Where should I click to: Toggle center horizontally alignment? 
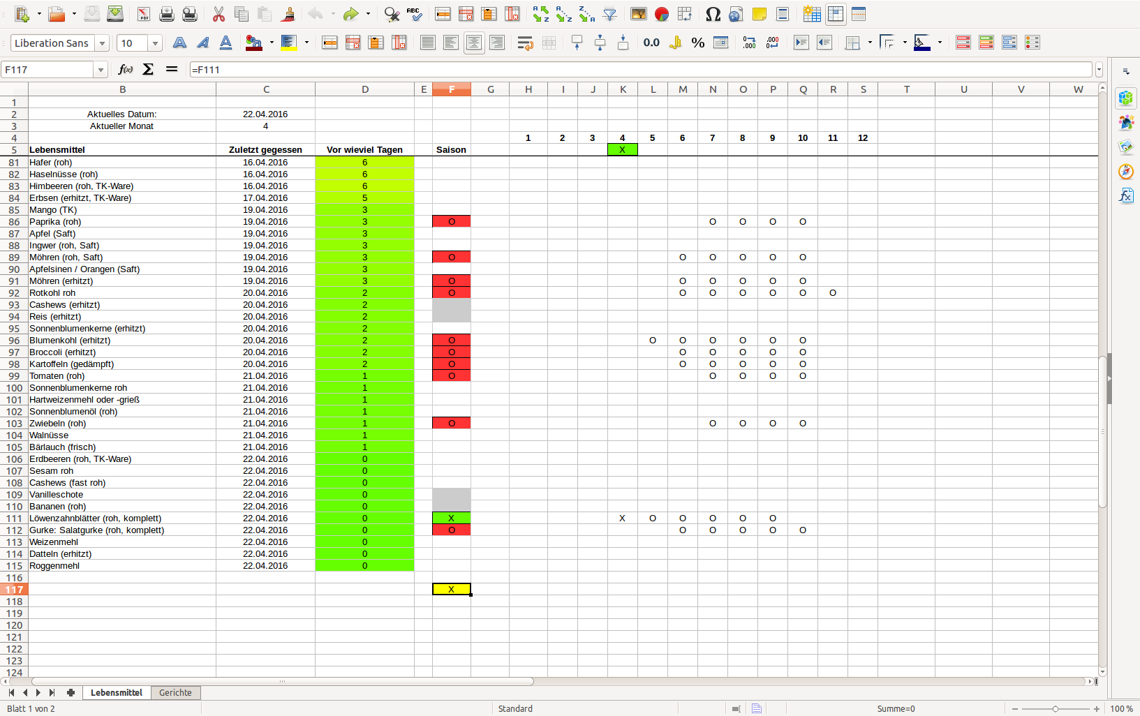[x=474, y=43]
